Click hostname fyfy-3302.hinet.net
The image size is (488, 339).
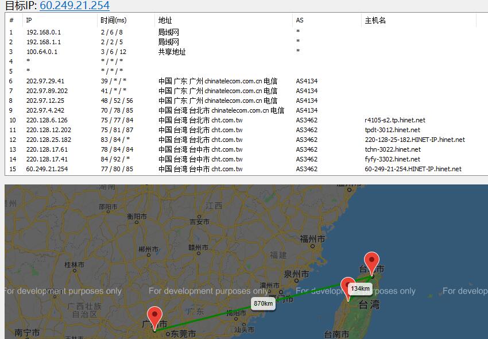pyautogui.click(x=393, y=159)
